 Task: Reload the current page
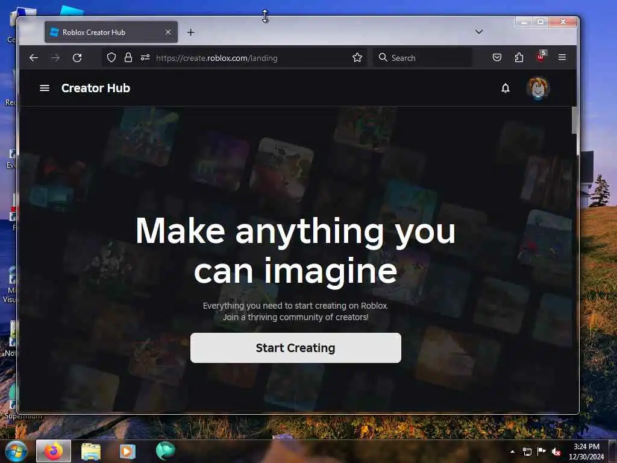click(x=77, y=58)
